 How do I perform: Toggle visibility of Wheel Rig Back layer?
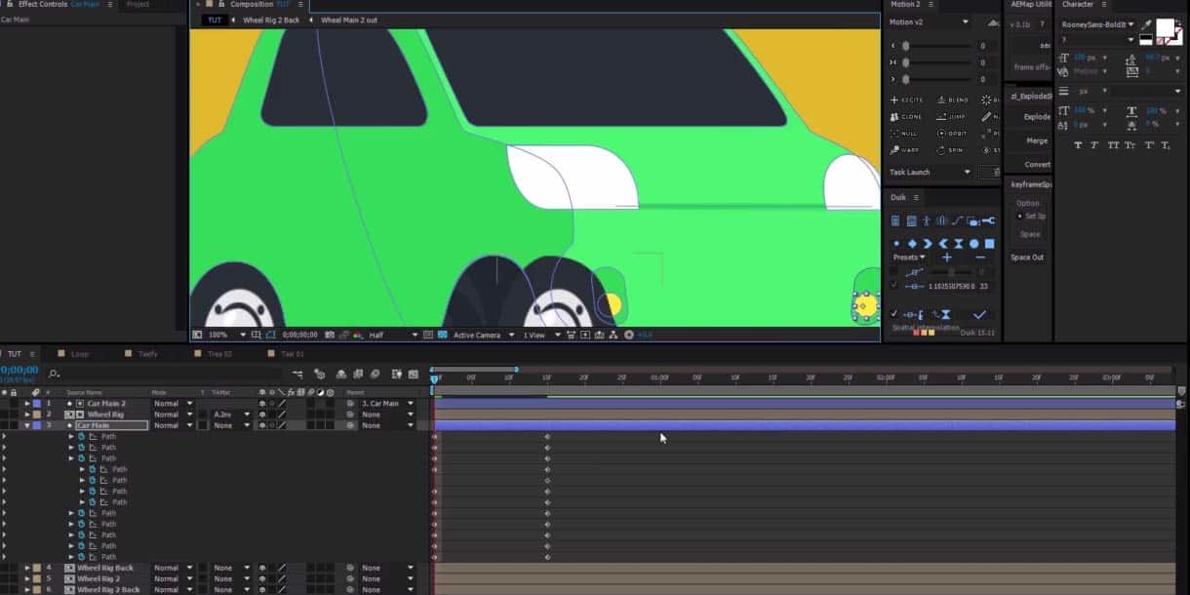pyautogui.click(x=4, y=568)
